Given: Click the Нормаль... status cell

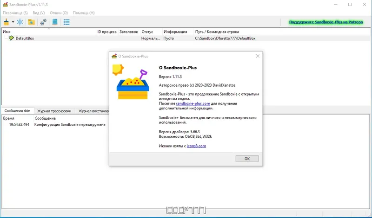Looking at the screenshot, I should (x=151, y=38).
